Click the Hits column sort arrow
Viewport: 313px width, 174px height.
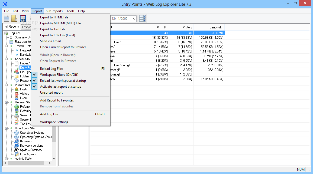[158, 27]
